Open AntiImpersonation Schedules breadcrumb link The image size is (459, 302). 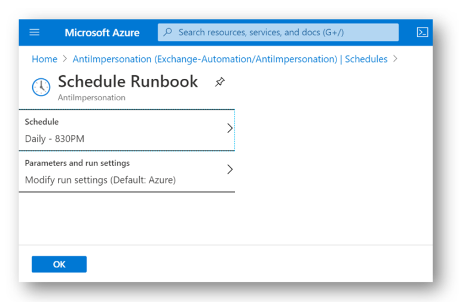tap(229, 59)
